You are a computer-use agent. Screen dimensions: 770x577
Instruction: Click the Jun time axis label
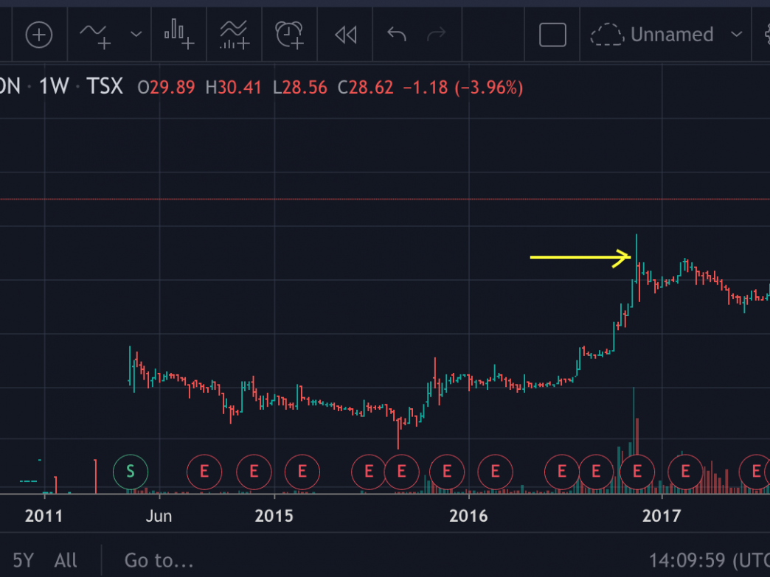[159, 516]
